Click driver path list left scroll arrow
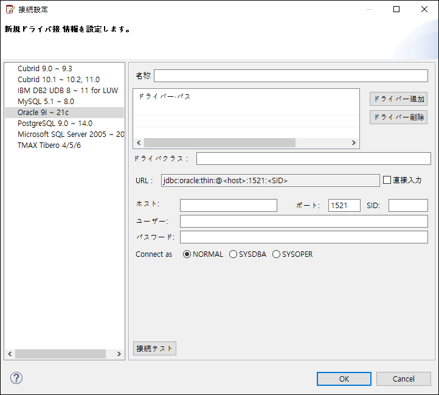Screen dimensions: 439x395 [x=139, y=142]
